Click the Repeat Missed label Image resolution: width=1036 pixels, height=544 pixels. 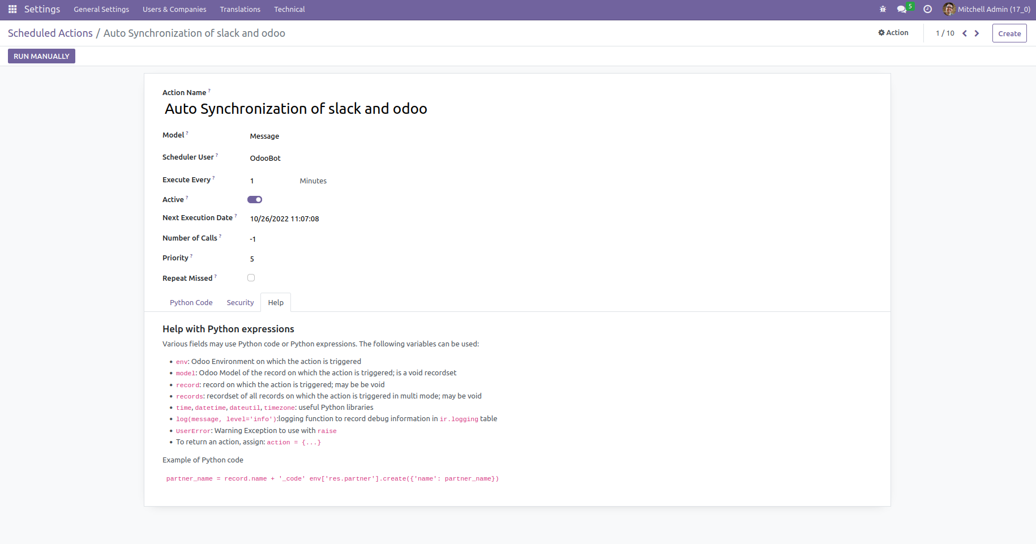click(x=187, y=279)
